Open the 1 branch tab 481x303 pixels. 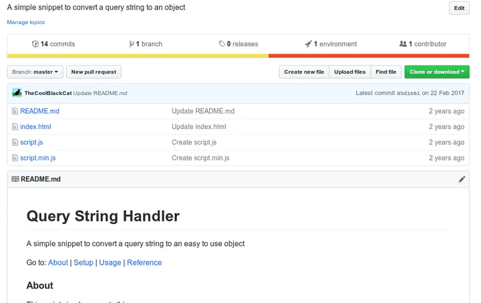tap(146, 44)
